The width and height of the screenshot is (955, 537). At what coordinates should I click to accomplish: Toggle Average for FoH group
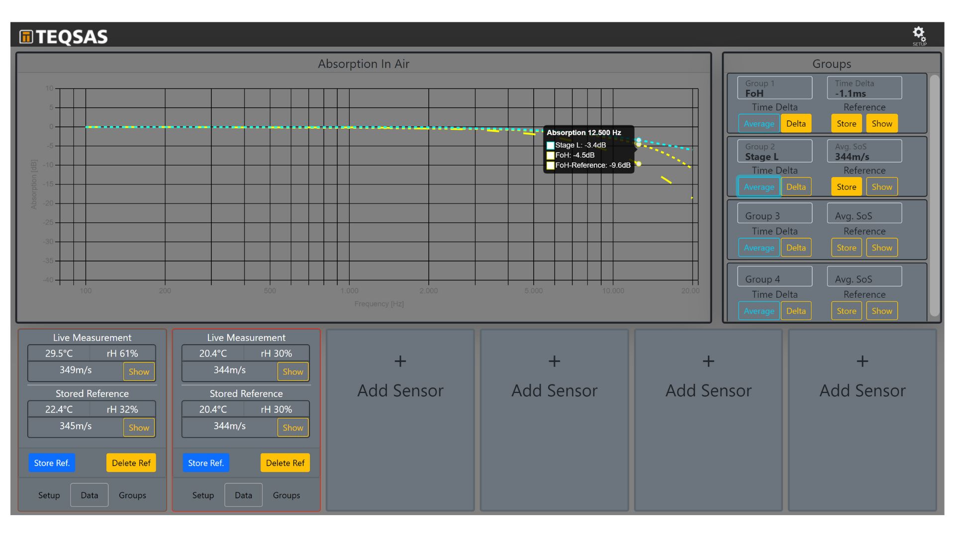click(759, 124)
